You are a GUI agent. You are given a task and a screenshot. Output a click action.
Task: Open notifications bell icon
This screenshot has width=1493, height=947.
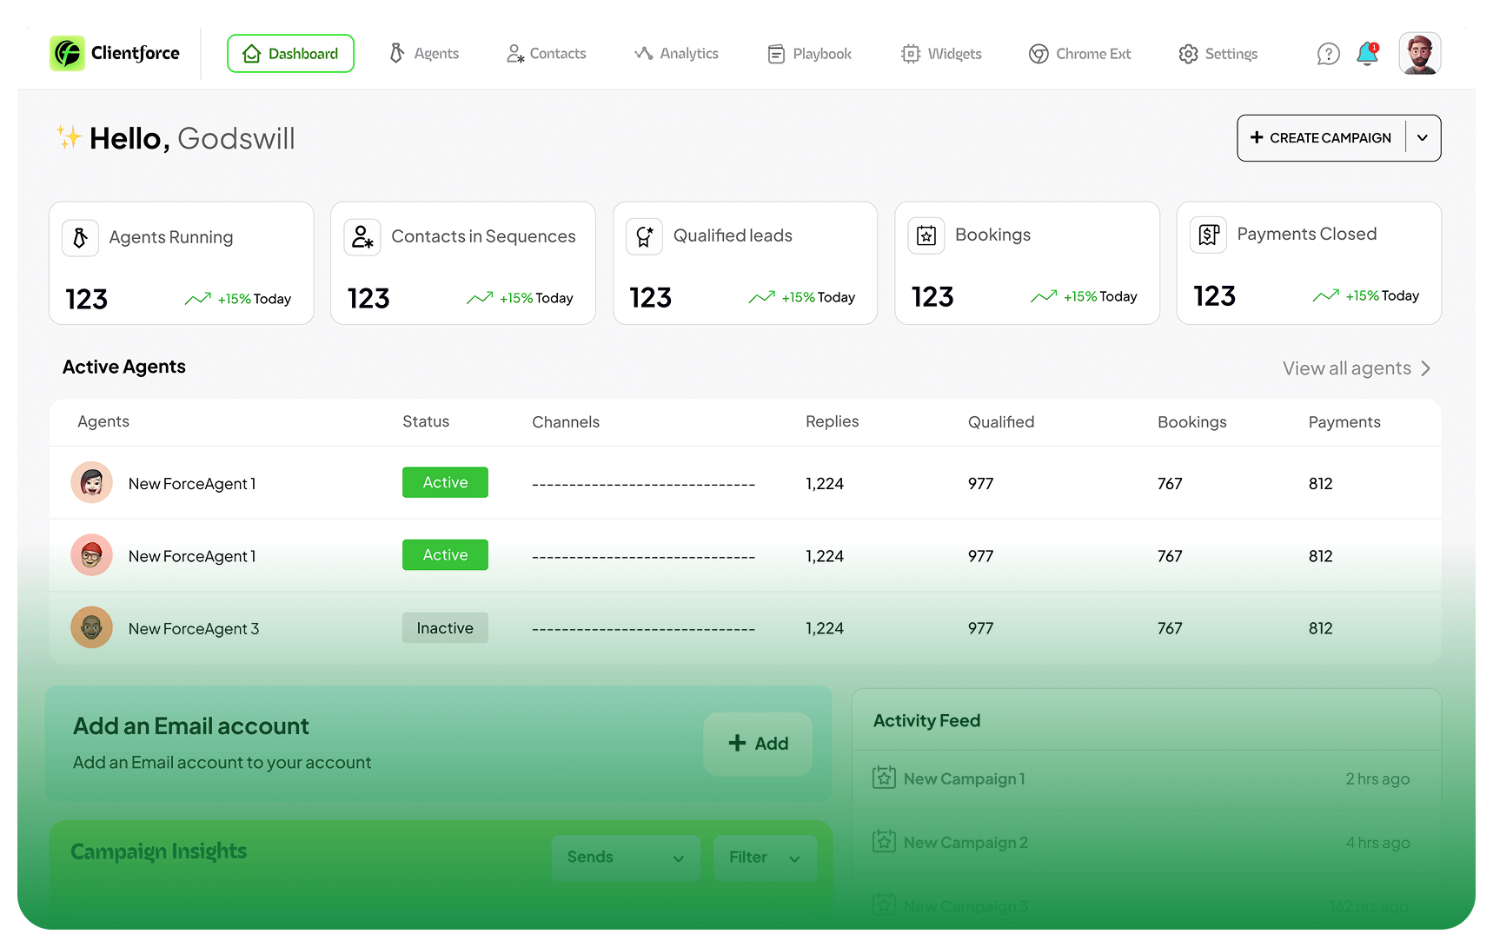1367,54
